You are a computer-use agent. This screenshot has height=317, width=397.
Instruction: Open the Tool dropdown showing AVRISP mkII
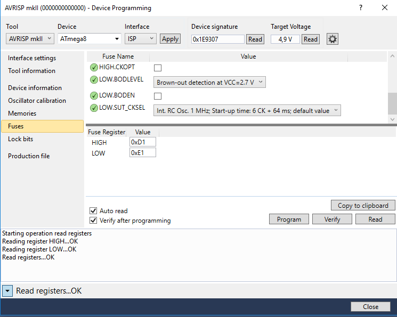pos(30,39)
